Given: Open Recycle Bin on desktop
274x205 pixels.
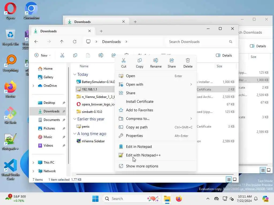Looking at the screenshot, I should pos(10,37).
